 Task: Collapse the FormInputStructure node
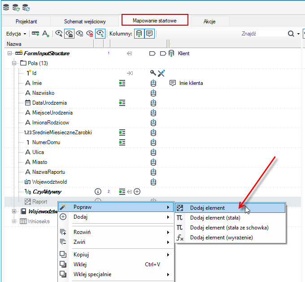[x=9, y=53]
